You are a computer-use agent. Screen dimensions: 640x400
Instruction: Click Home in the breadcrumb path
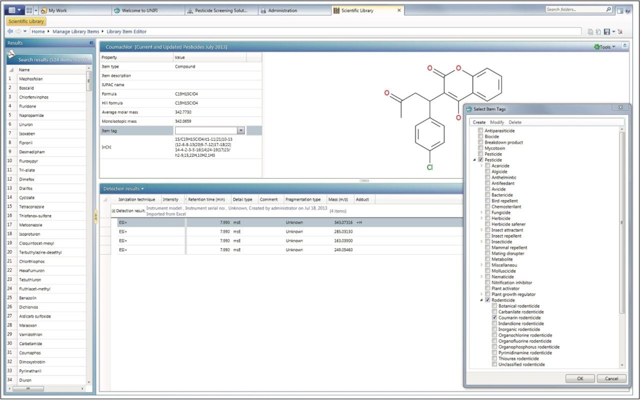click(38, 31)
